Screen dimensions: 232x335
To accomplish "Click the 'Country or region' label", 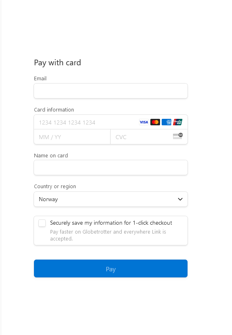I will pyautogui.click(x=55, y=186).
